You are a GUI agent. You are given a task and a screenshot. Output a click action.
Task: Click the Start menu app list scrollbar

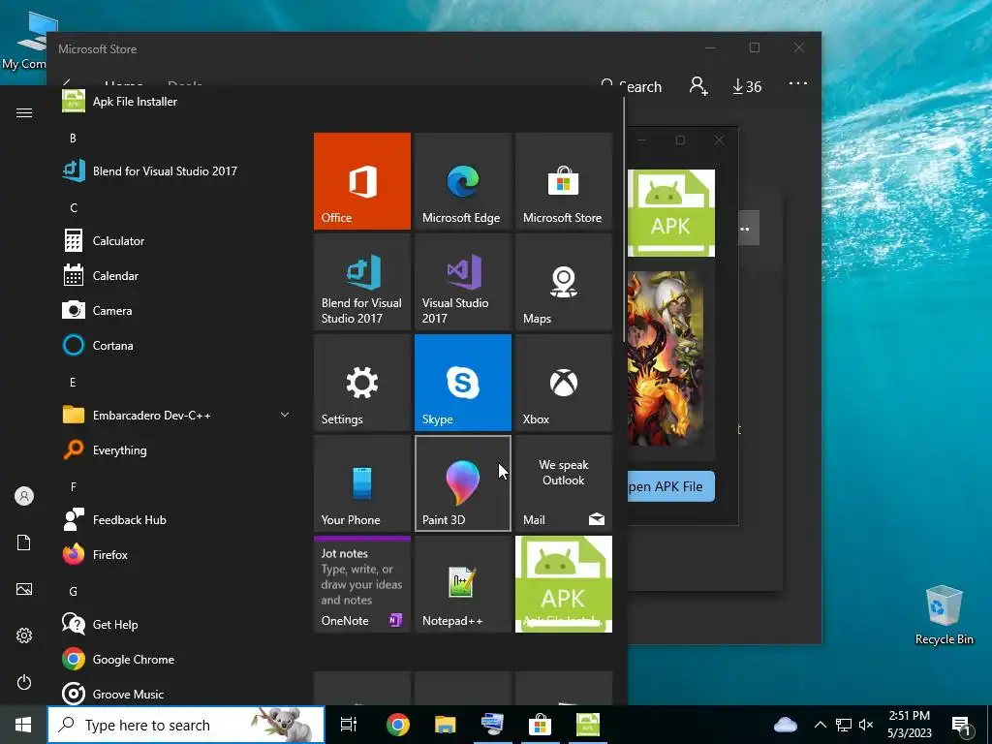pos(624,218)
